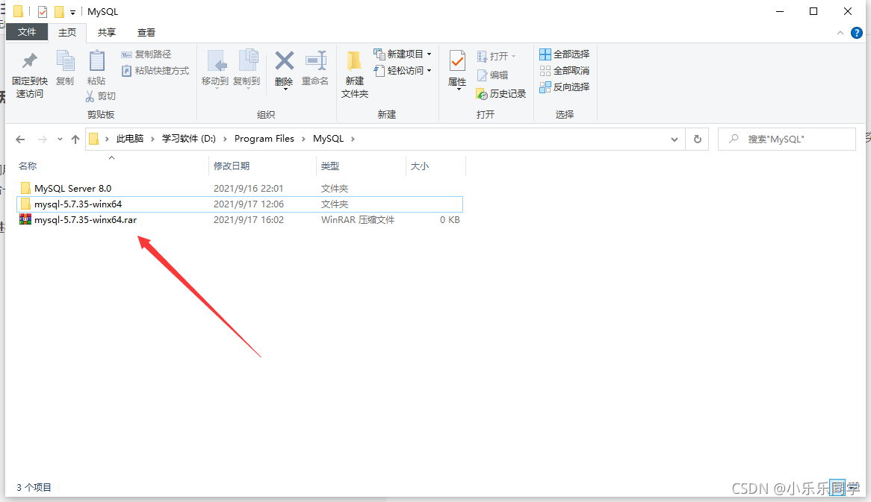This screenshot has width=871, height=502.
Task: Click Select none (全部取消)
Action: 565,70
